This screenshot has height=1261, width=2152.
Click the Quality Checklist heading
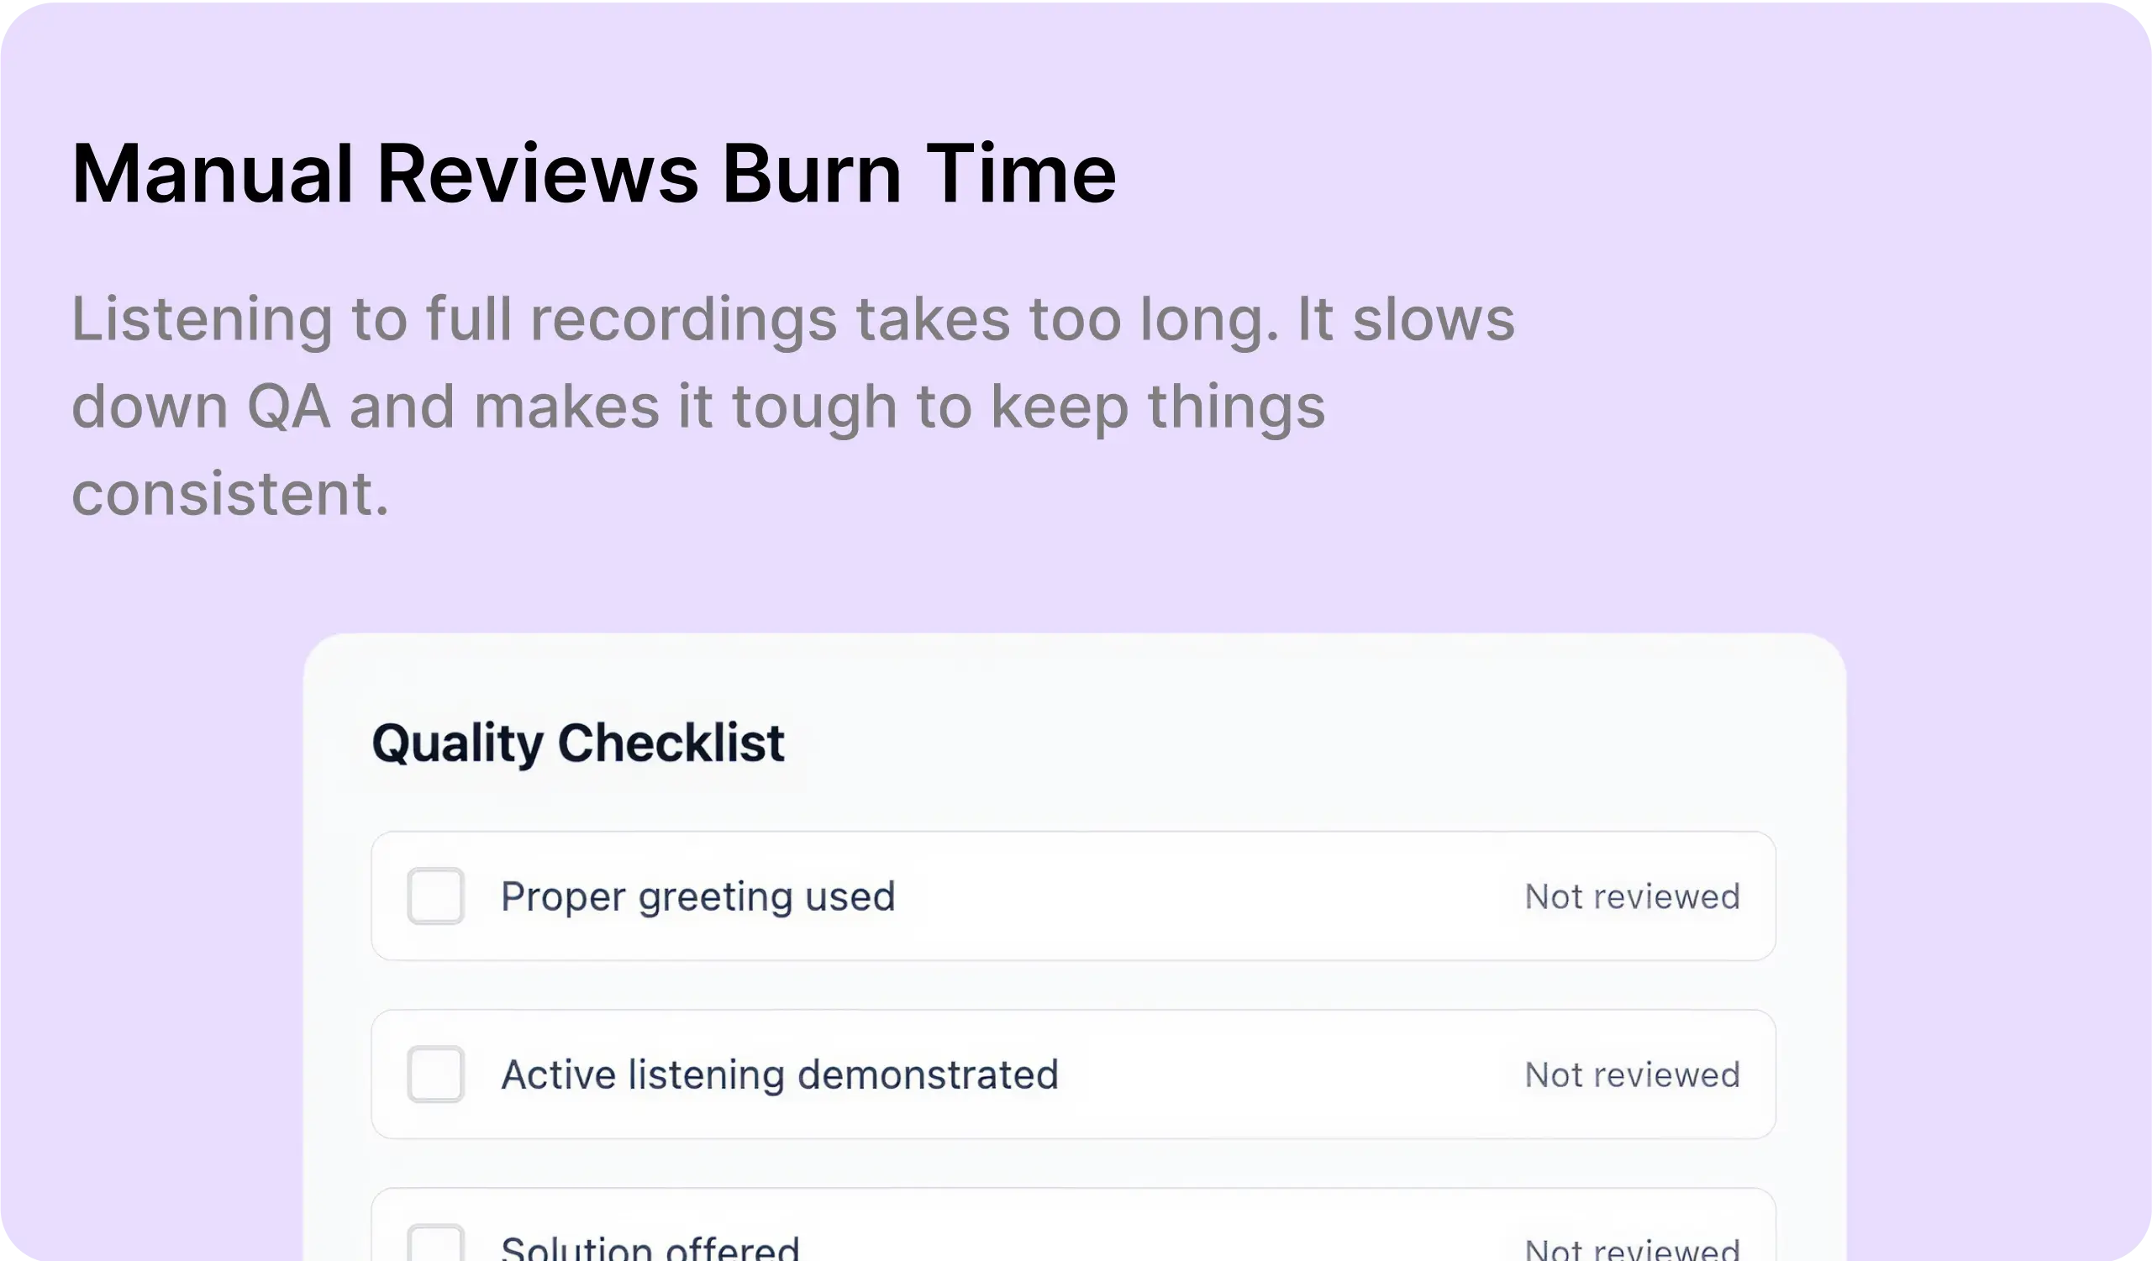(578, 743)
